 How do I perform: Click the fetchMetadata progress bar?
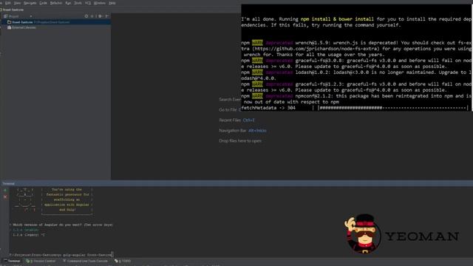(394, 108)
